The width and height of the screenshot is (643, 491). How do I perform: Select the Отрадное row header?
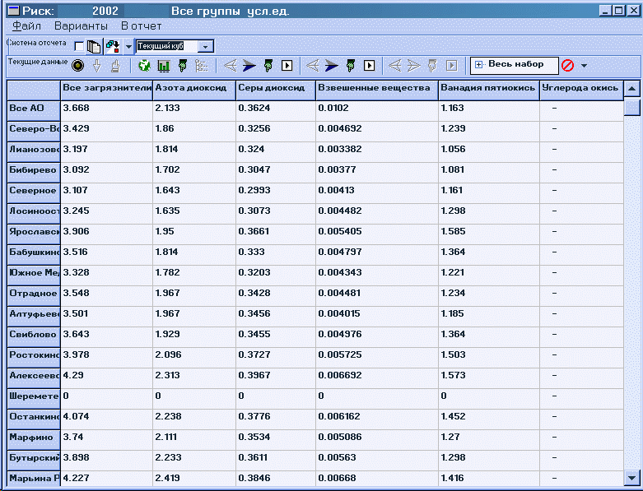click(x=34, y=295)
